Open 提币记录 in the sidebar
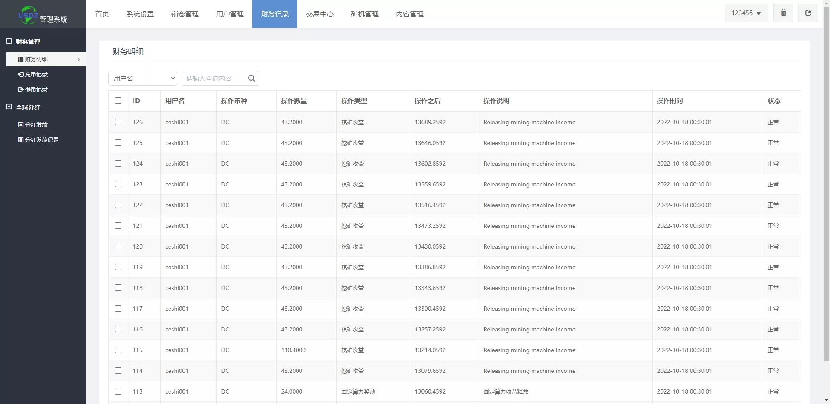Image resolution: width=830 pixels, height=404 pixels. click(x=36, y=89)
